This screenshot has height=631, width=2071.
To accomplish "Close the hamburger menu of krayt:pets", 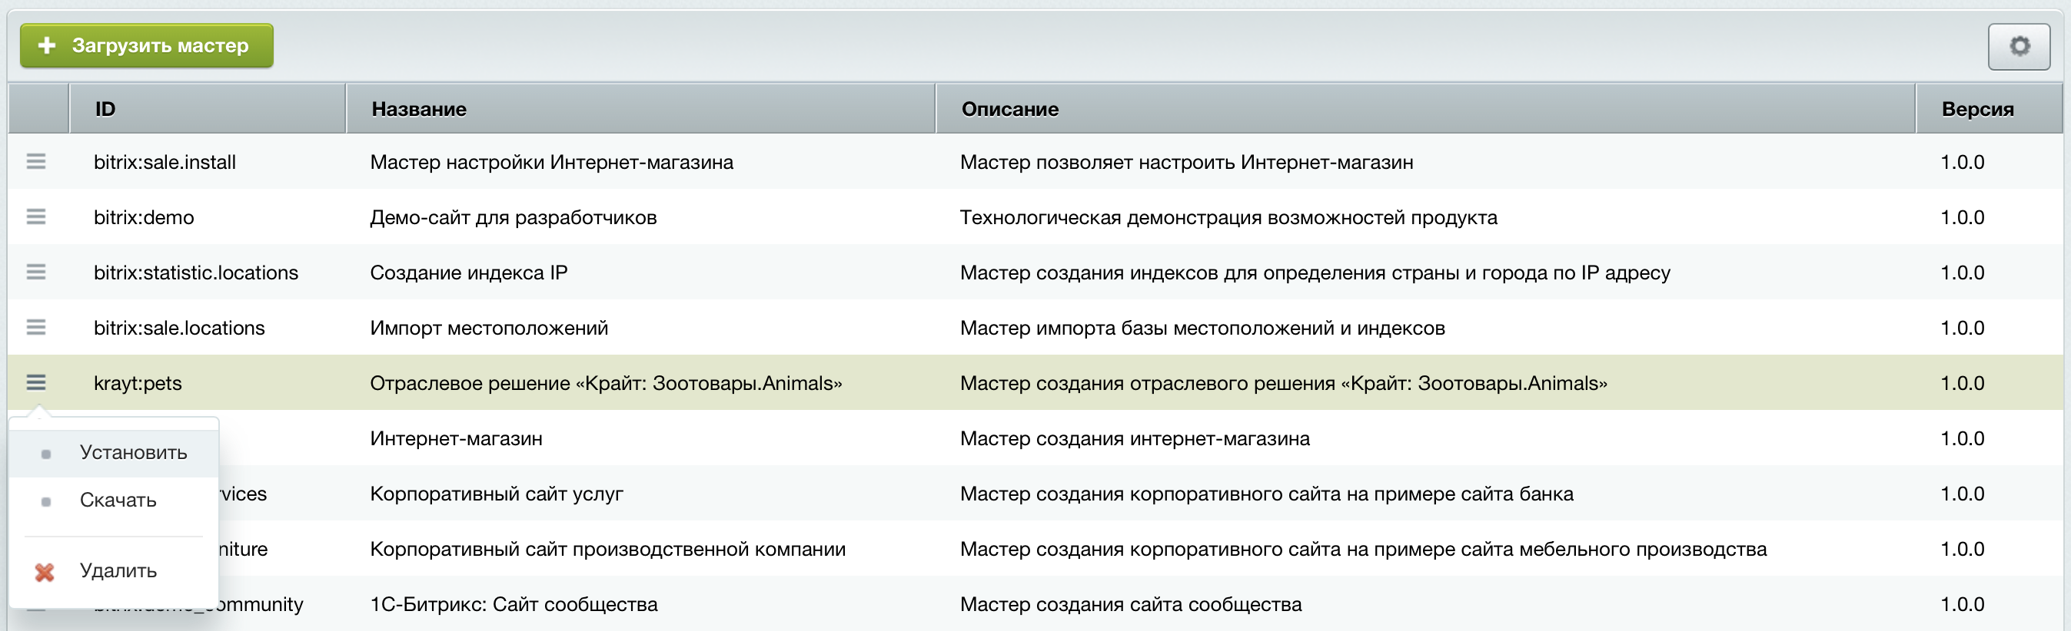I will coord(36,382).
